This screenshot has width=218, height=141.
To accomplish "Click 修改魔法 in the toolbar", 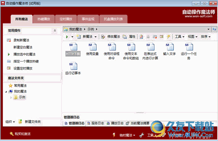I will pos(110,37).
